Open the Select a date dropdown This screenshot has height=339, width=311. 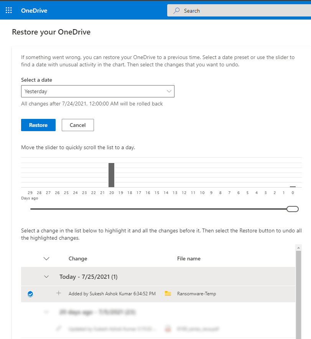coord(97,91)
